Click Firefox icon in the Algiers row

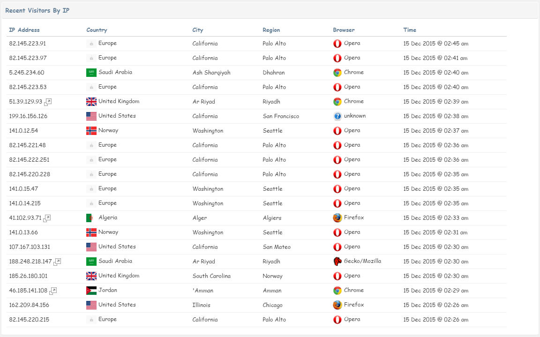pos(337,218)
